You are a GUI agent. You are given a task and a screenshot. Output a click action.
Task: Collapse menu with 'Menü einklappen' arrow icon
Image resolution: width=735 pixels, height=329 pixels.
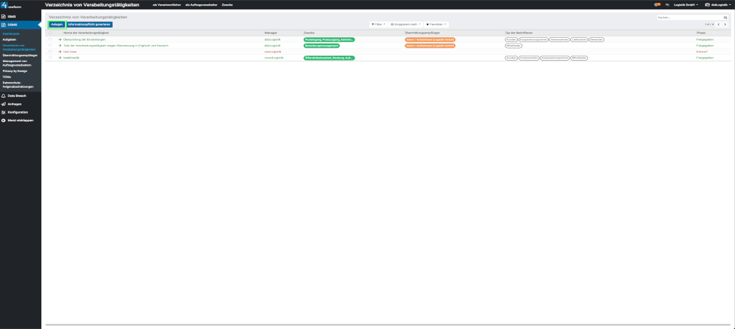coord(4,120)
